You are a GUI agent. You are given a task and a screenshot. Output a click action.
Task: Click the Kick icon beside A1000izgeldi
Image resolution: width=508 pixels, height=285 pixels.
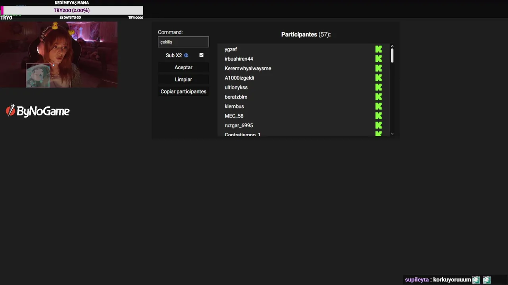tap(379, 78)
